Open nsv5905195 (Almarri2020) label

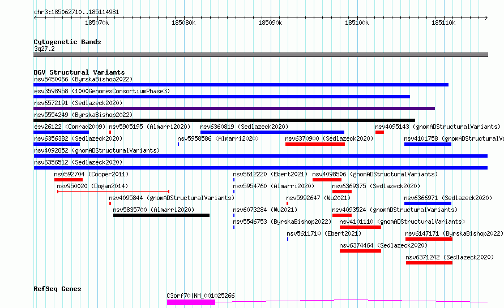coord(150,127)
